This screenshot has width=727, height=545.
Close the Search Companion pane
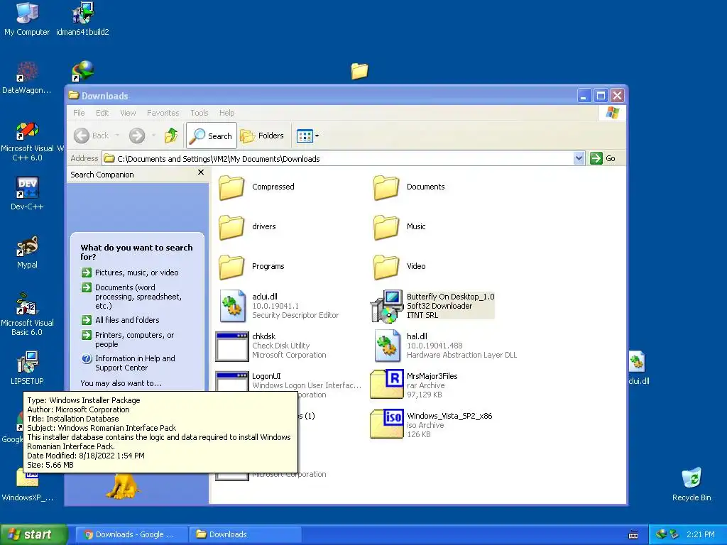[x=201, y=172]
